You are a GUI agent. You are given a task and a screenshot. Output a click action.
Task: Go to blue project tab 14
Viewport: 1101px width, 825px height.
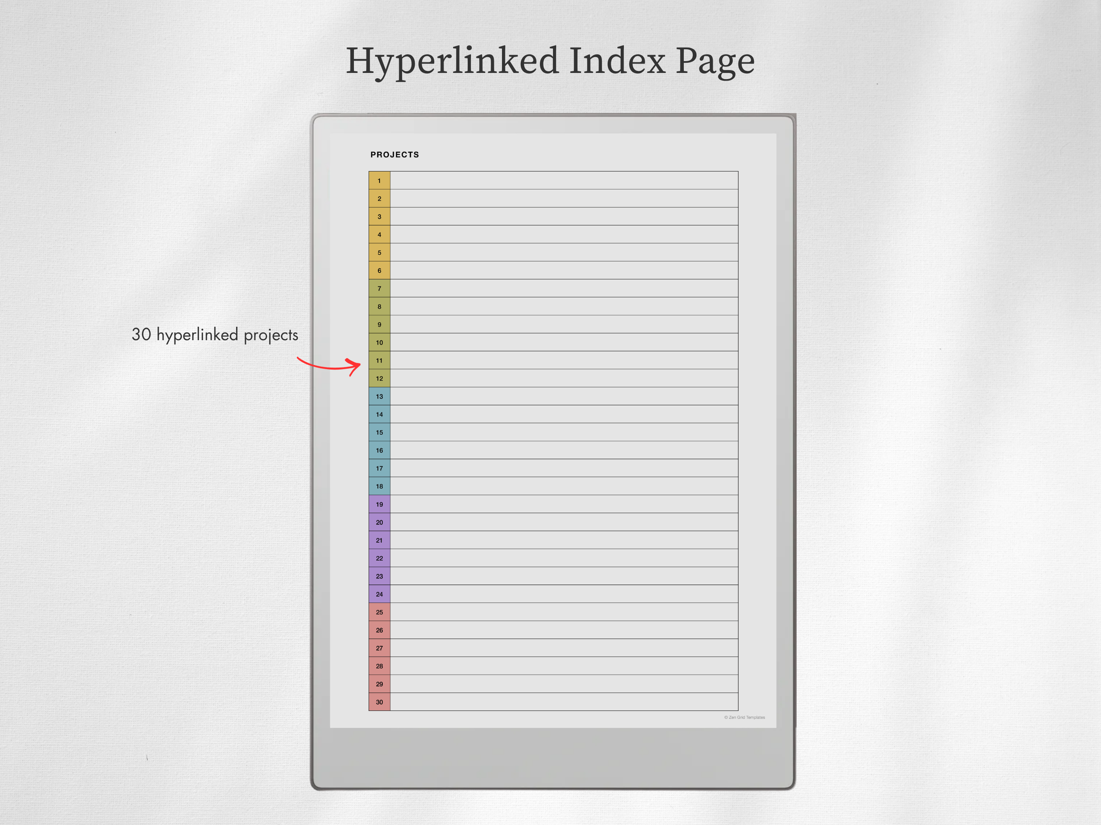[x=379, y=414]
